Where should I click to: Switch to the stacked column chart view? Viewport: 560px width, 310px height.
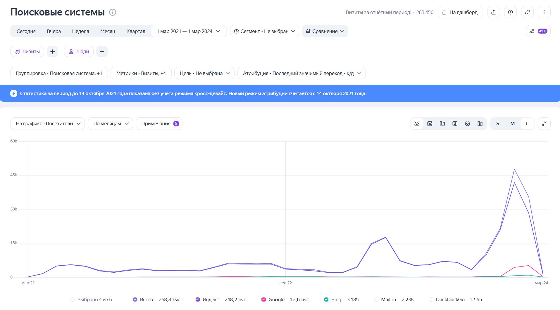pos(455,124)
